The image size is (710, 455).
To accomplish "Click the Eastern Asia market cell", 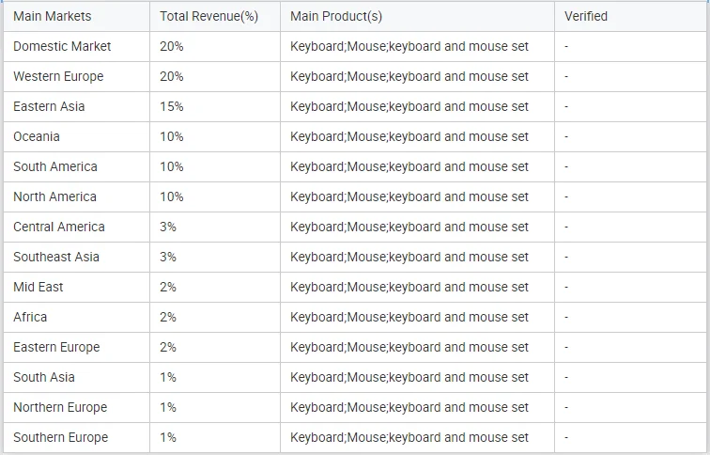I will point(49,106).
